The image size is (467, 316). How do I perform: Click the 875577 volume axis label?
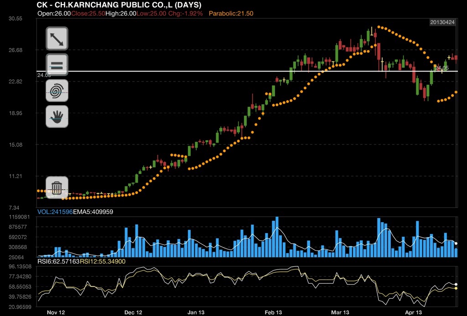tap(18, 227)
